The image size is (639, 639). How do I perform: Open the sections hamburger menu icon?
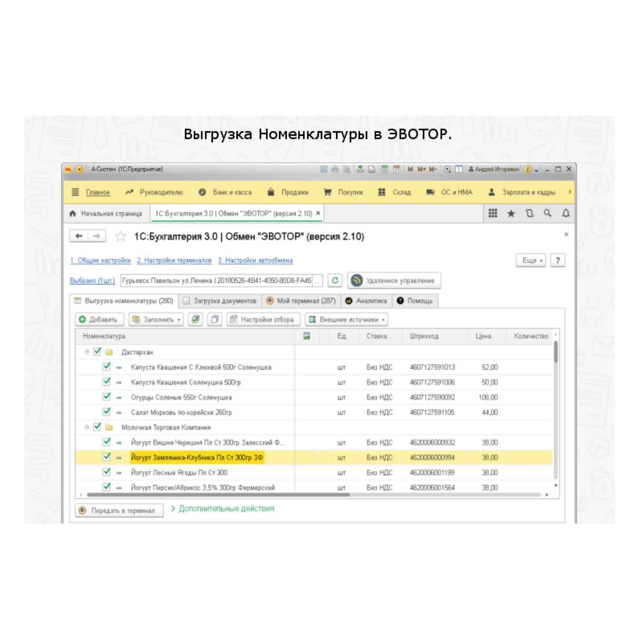pyautogui.click(x=75, y=192)
